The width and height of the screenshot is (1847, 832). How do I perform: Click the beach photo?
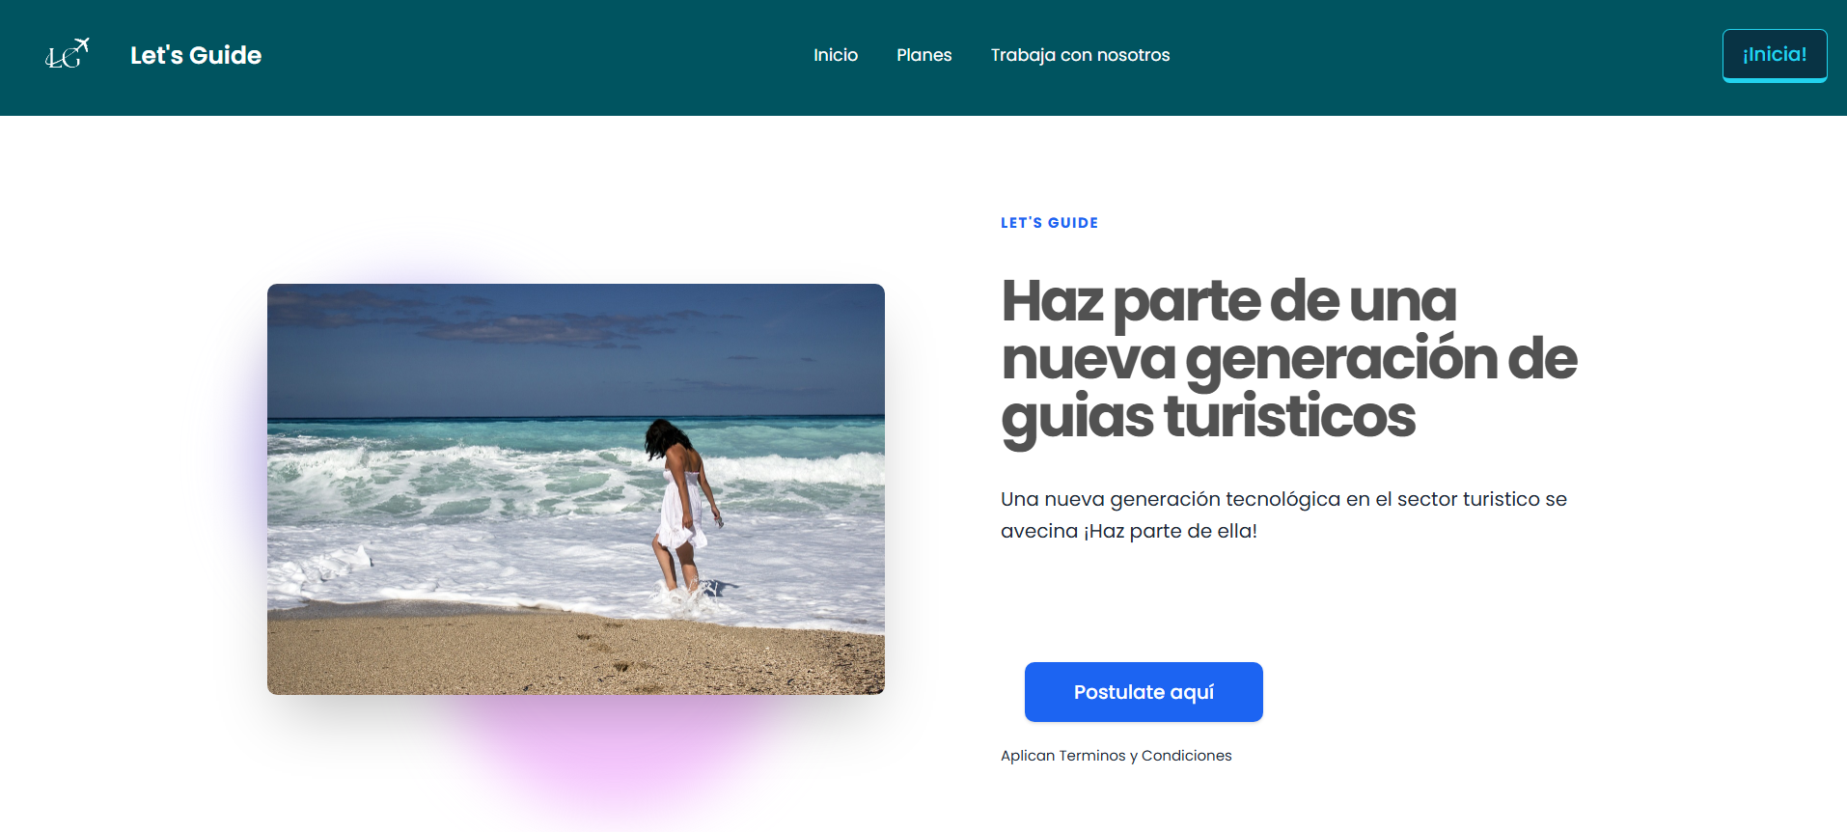coord(576,489)
